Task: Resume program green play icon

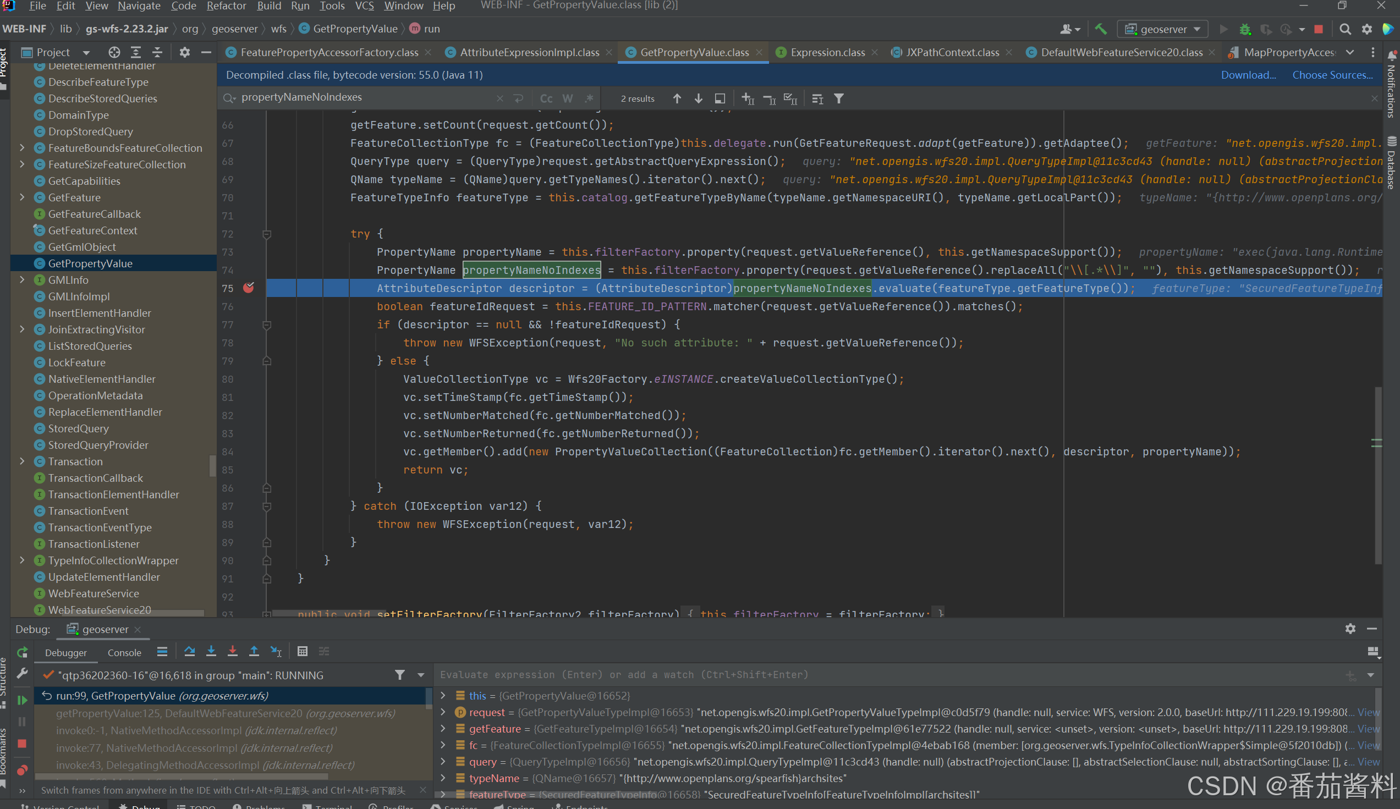Action: pos(22,700)
